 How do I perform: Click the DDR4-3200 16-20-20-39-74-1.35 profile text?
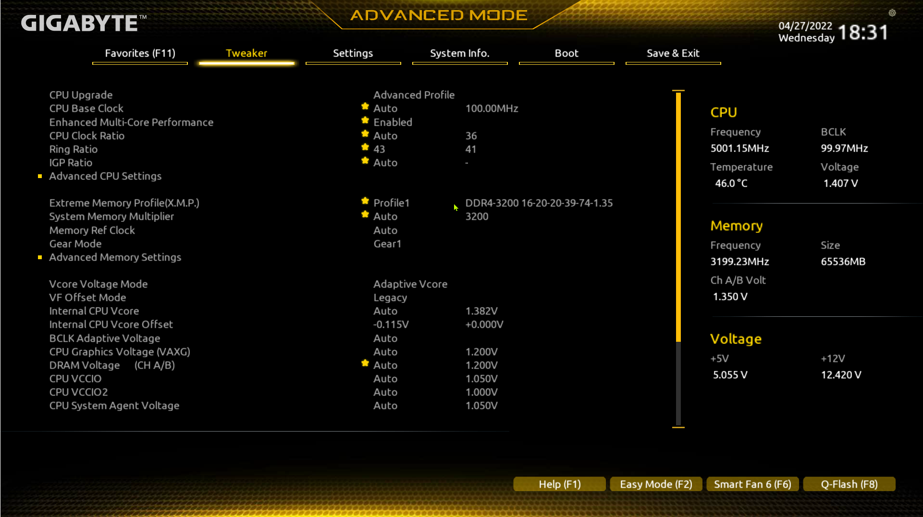[539, 203]
